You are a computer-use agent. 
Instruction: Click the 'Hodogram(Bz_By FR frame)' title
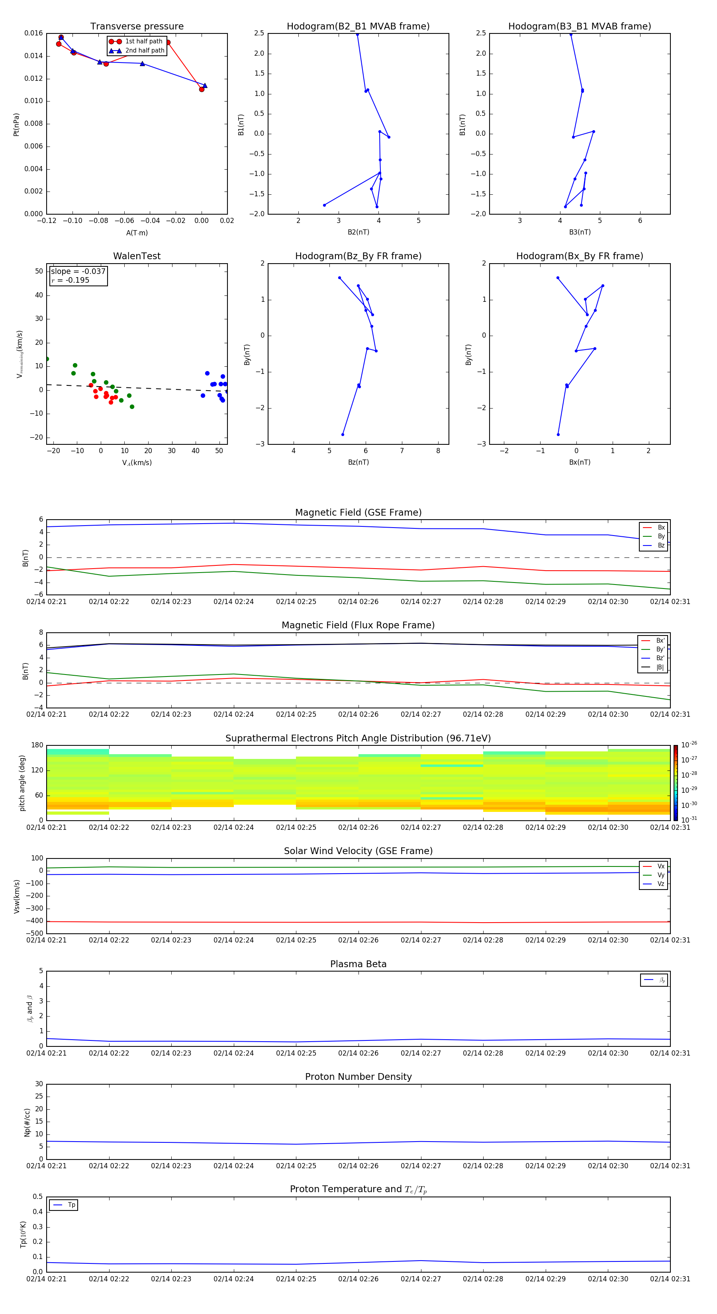[358, 256]
